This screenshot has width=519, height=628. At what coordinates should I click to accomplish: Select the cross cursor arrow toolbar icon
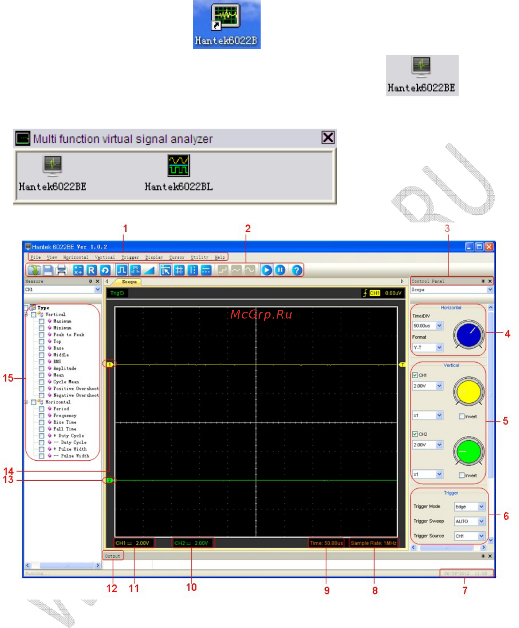[x=165, y=270]
